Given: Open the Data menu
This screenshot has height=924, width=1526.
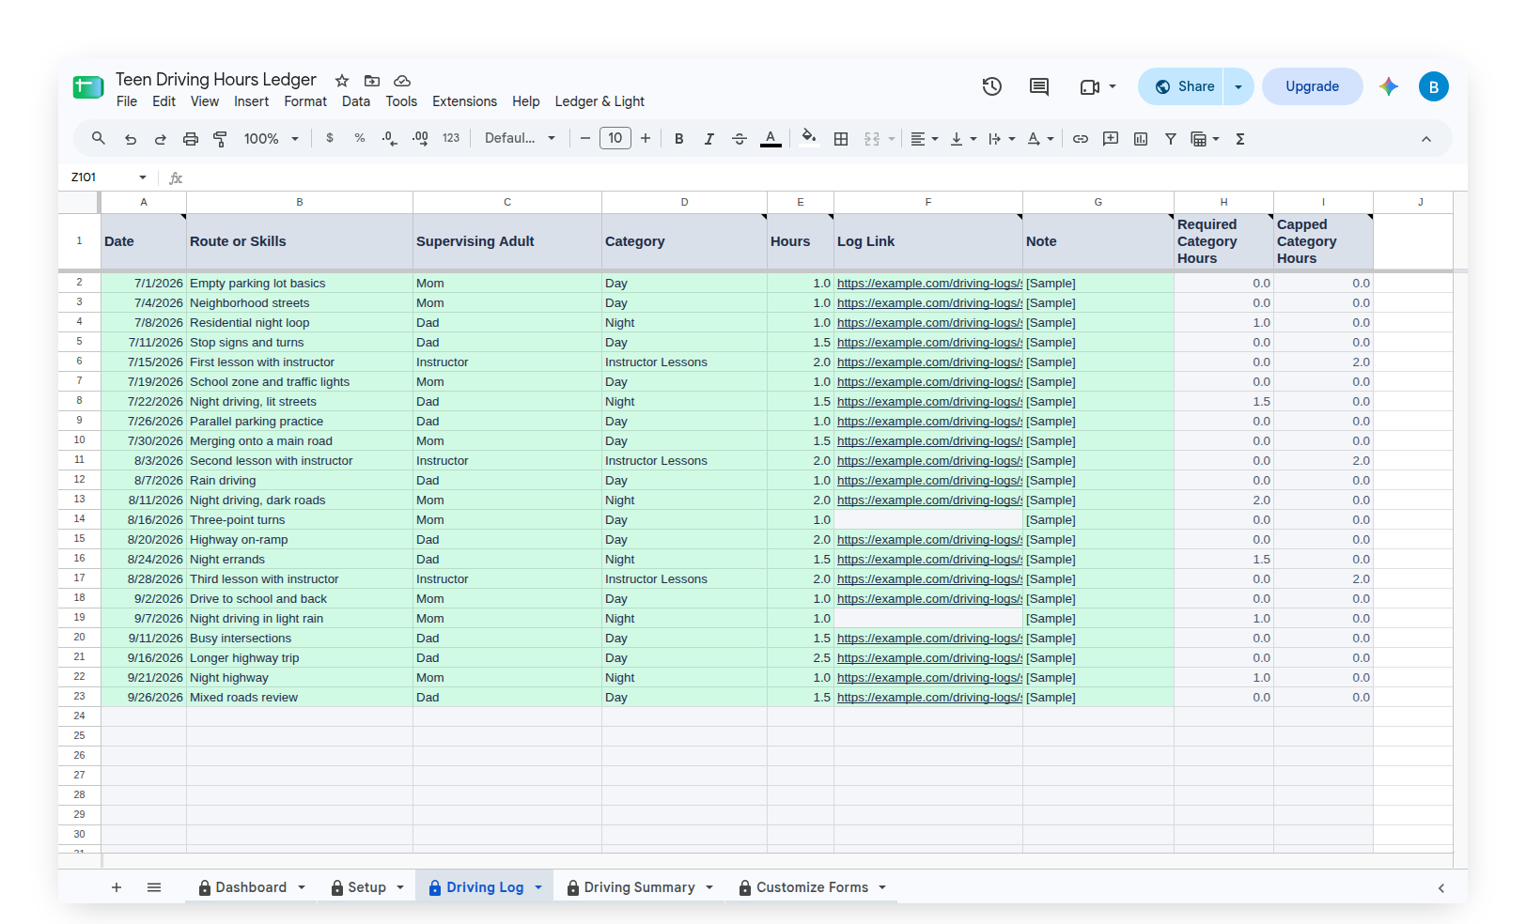Looking at the screenshot, I should coord(356,101).
